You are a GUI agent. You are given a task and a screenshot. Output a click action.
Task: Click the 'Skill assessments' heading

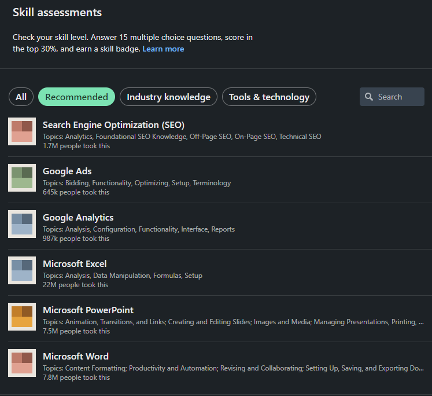click(x=57, y=12)
